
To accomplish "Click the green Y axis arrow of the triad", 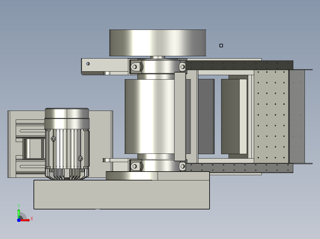I will (19, 213).
